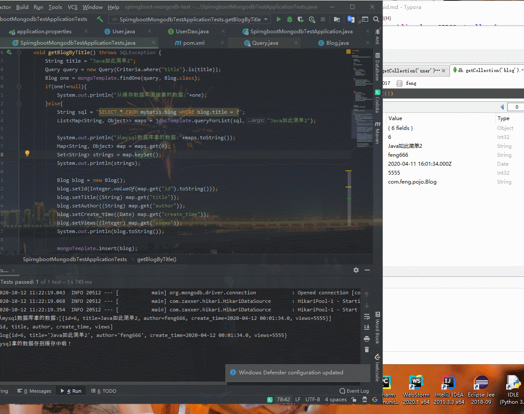524x414 pixels.
Task: Run with coverage
Action: [x=301, y=19]
